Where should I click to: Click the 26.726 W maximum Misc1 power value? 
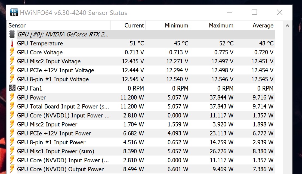pos(221,151)
